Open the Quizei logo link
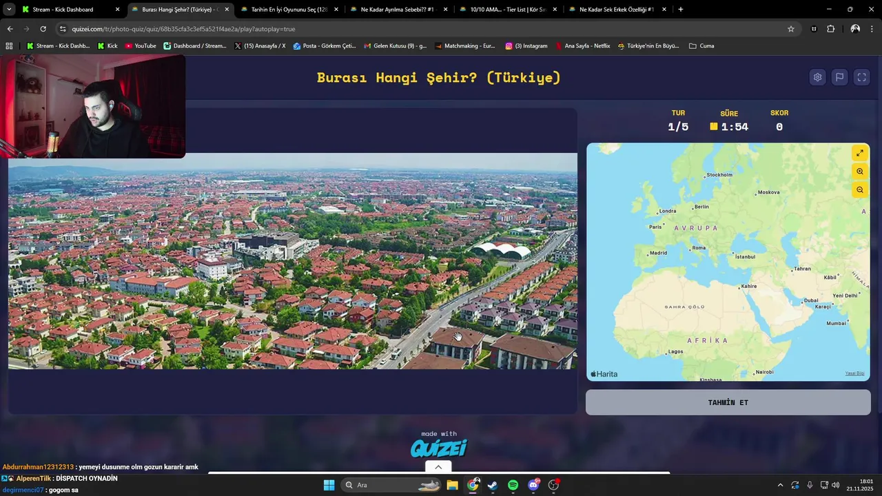 point(439,448)
